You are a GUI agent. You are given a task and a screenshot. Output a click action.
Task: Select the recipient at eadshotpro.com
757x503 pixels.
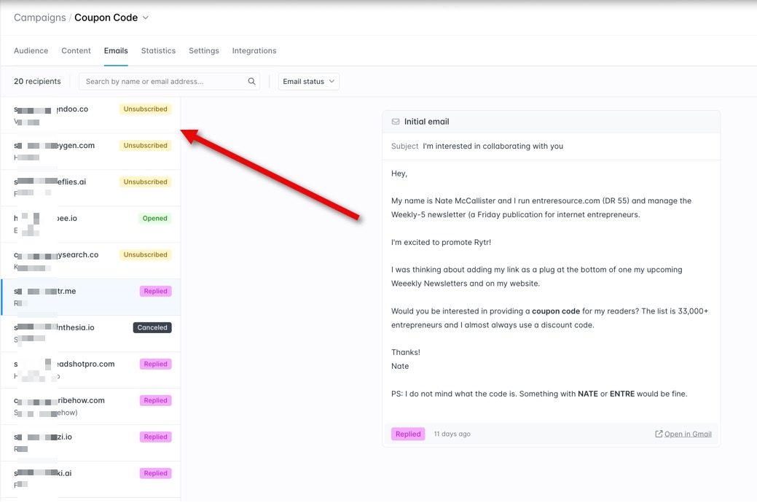[x=90, y=370]
